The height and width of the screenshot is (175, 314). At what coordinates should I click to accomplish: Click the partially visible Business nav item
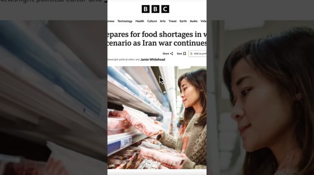click(111, 21)
